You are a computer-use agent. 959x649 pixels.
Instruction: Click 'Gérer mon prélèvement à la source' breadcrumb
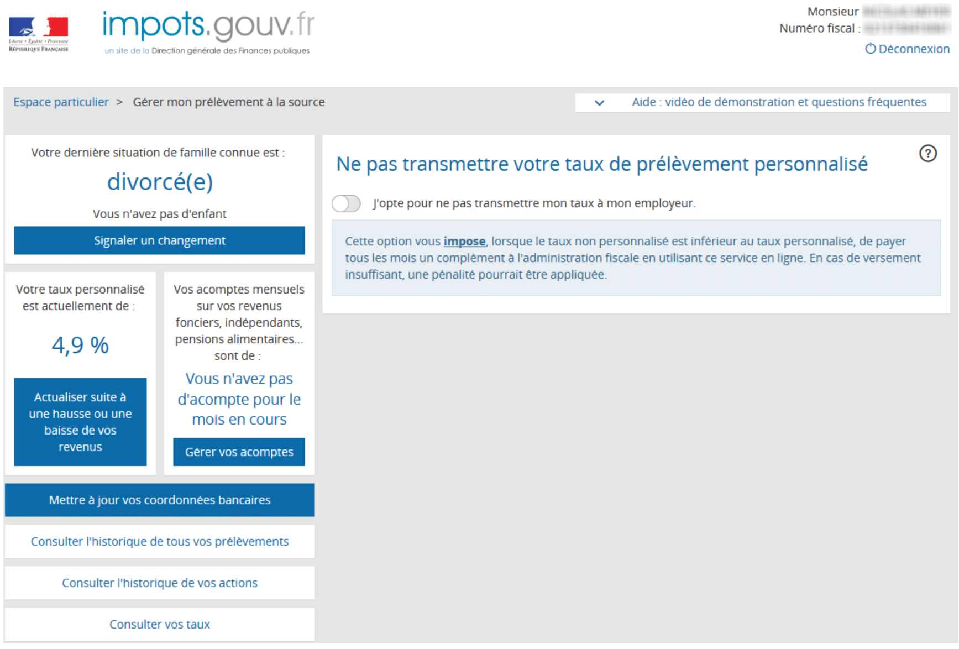pos(229,102)
